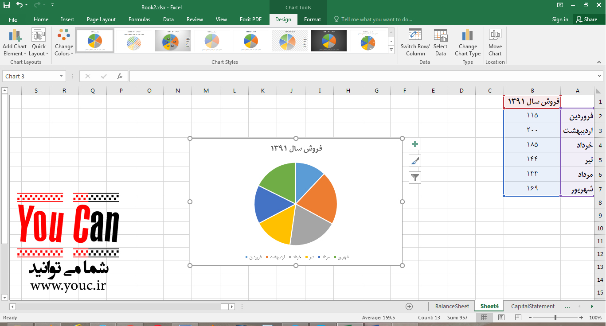Click the Cancel X in formula bar

pyautogui.click(x=88, y=76)
